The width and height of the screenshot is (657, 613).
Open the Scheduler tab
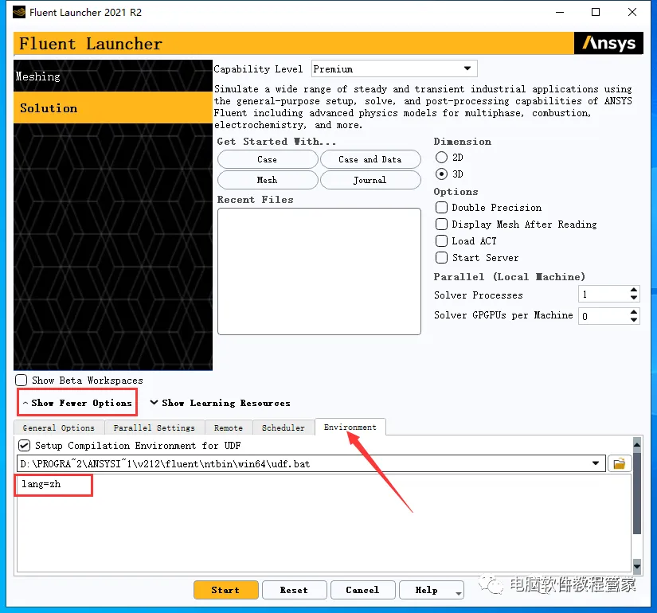284,428
